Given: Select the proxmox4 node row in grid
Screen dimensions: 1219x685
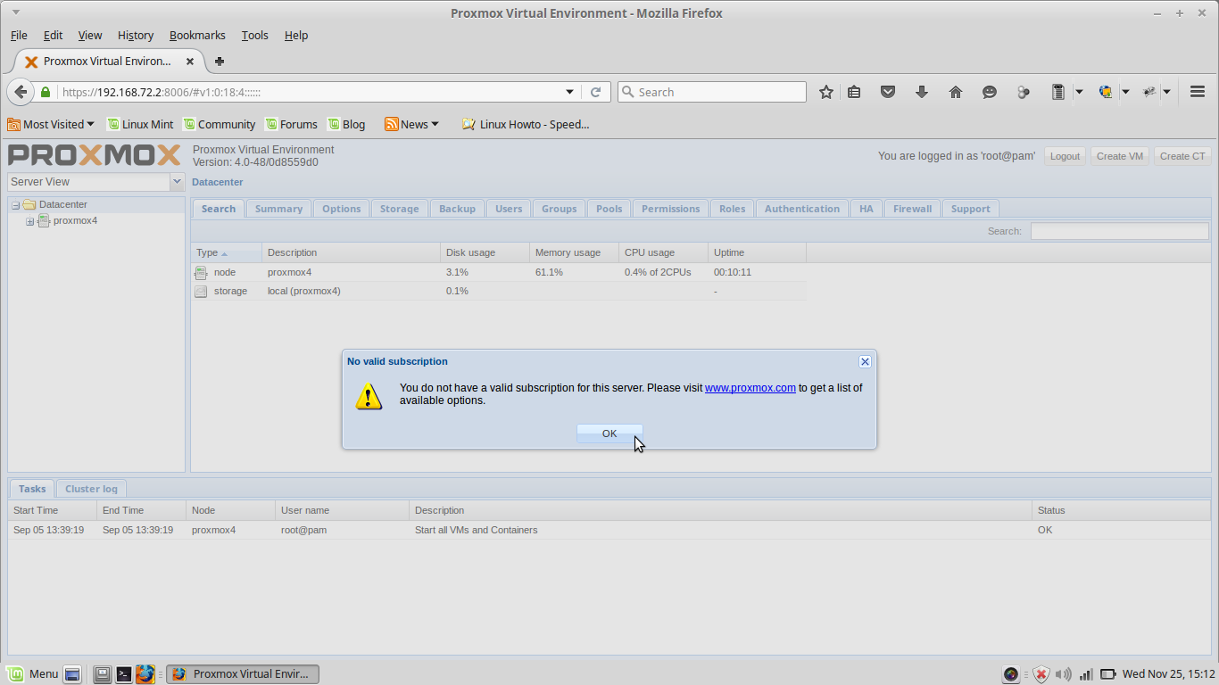Looking at the screenshot, I should coord(498,272).
